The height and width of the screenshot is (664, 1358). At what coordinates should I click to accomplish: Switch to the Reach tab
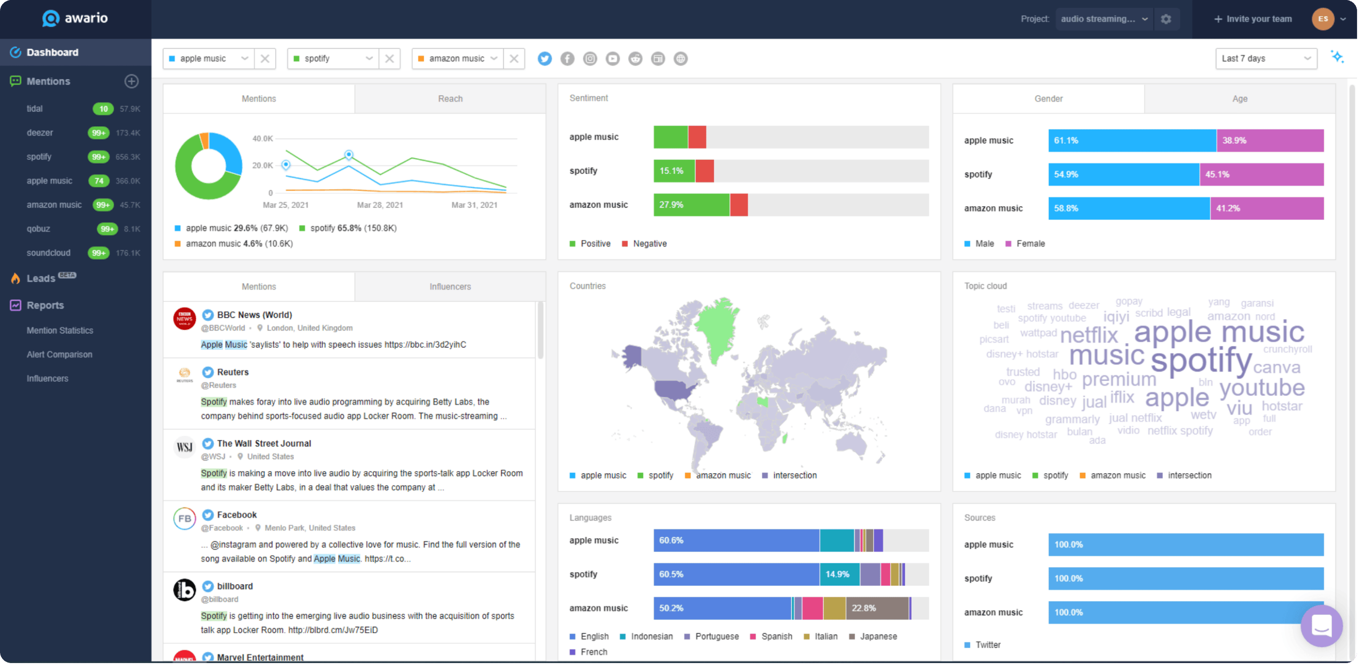click(450, 98)
